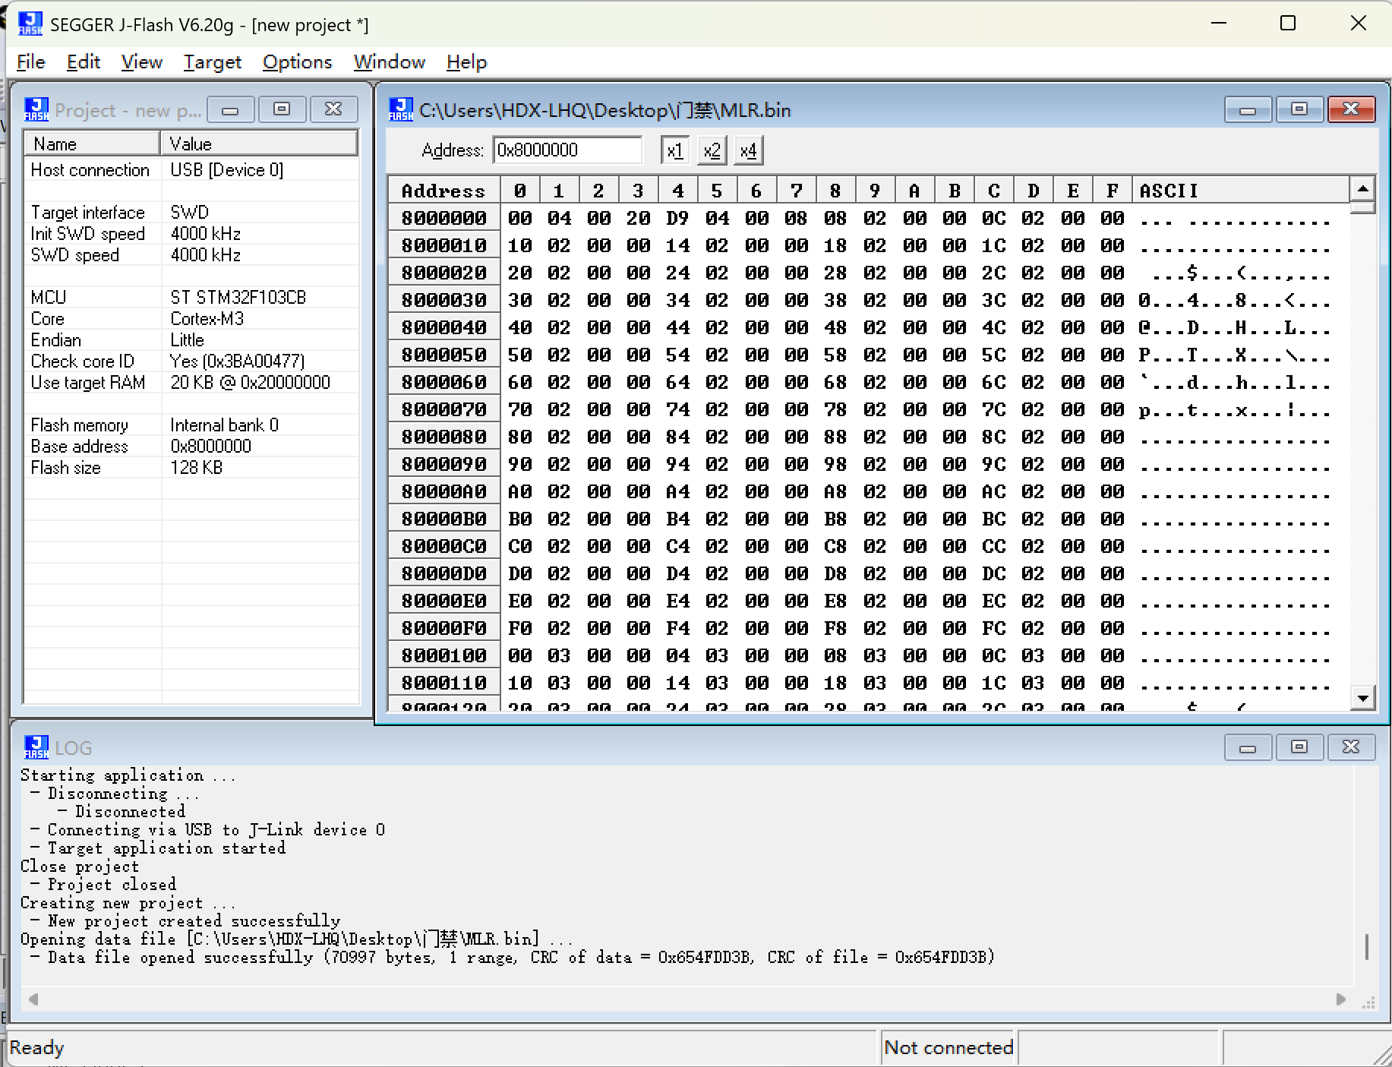The width and height of the screenshot is (1392, 1067).
Task: Click the LOG horizontal scroll left arrow
Action: point(33,999)
